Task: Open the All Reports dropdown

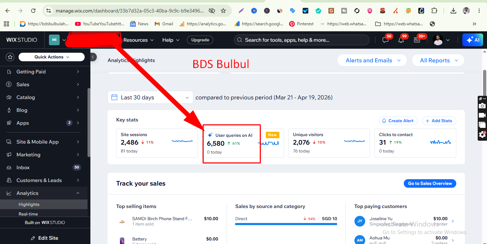Action: pyautogui.click(x=438, y=60)
